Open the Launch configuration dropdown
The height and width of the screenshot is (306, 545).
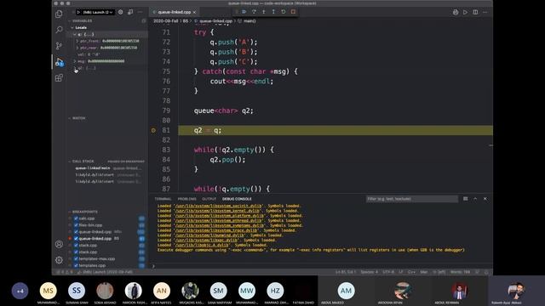click(x=97, y=12)
